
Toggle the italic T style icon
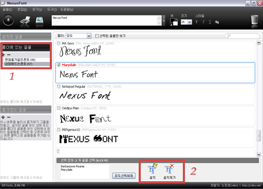pos(203,22)
